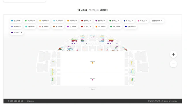Viewport: 189px width, 108px height.
Task: Filter seats by 4500 ₽ price
Action: (x=44, y=21)
